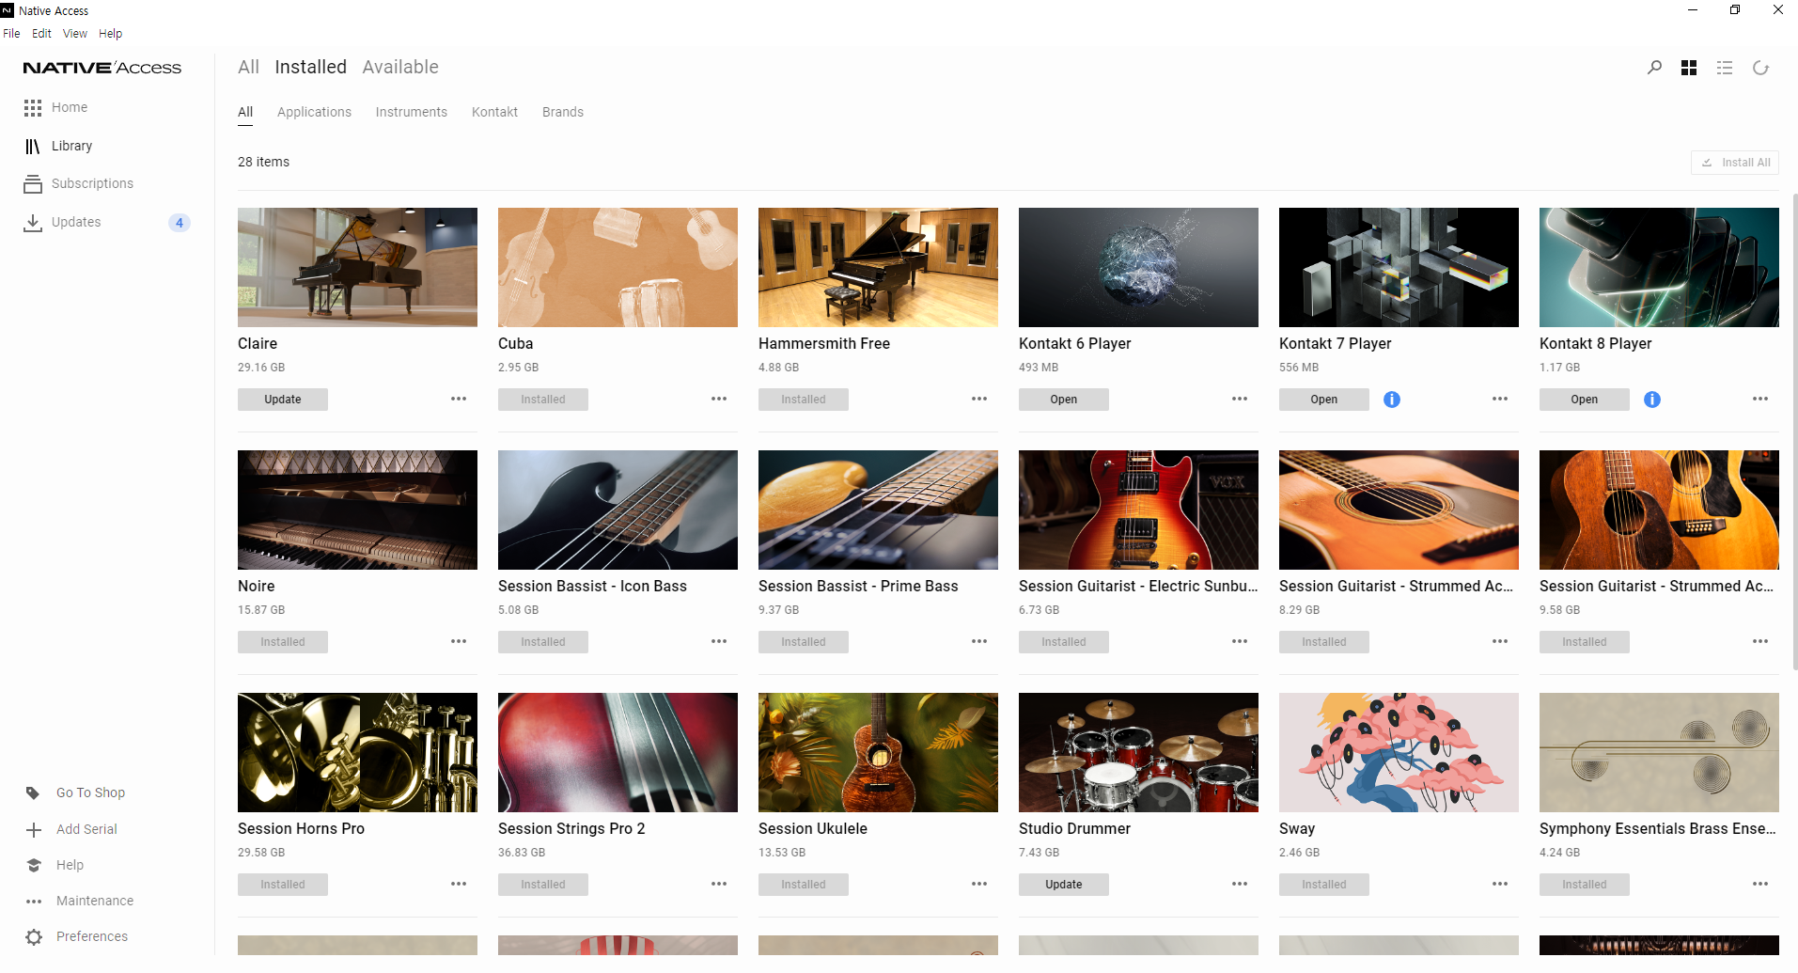Click the vertical scrollbar on the right
Image resolution: width=1798 pixels, height=973 pixels.
pyautogui.click(x=1793, y=432)
